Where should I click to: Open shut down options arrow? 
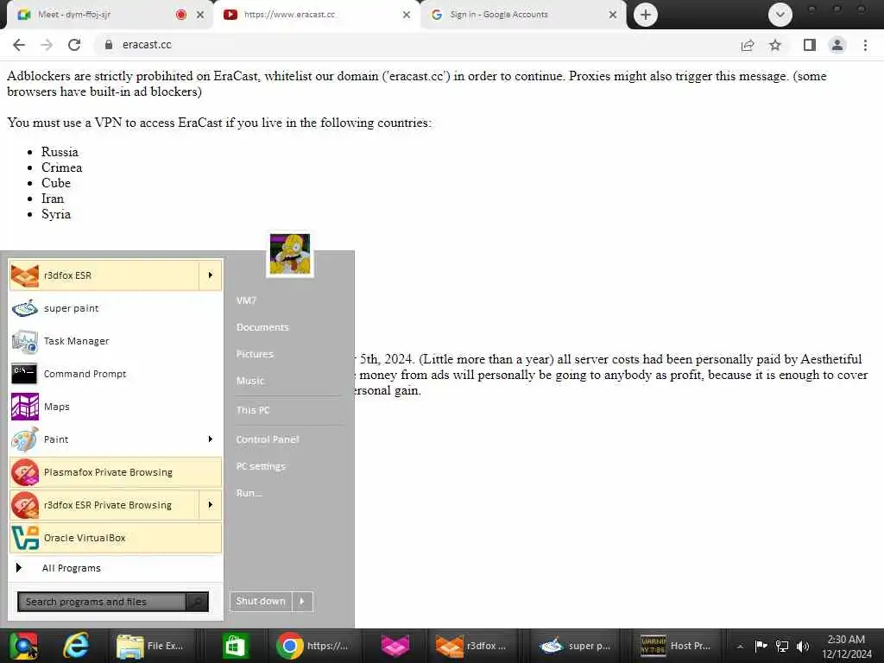(302, 602)
